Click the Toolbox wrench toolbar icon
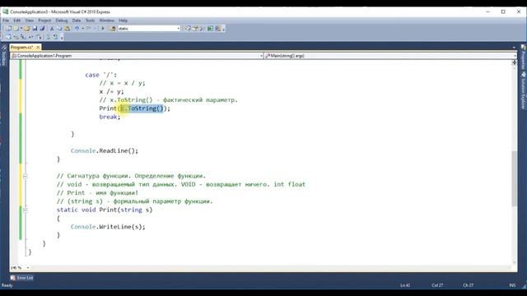527x296 pixels. point(203,29)
